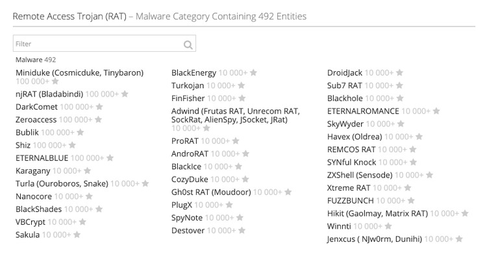Click the star beside ProRAT

236,141
